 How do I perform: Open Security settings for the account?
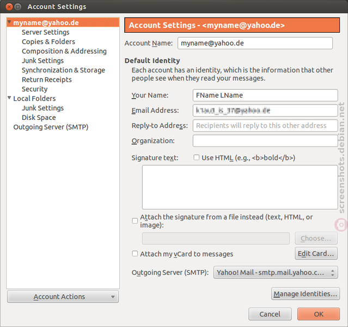(35, 89)
